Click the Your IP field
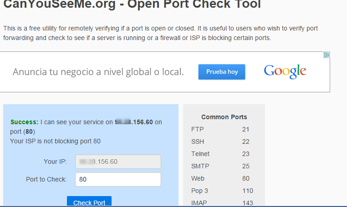This screenshot has width=347, height=207. [x=118, y=162]
